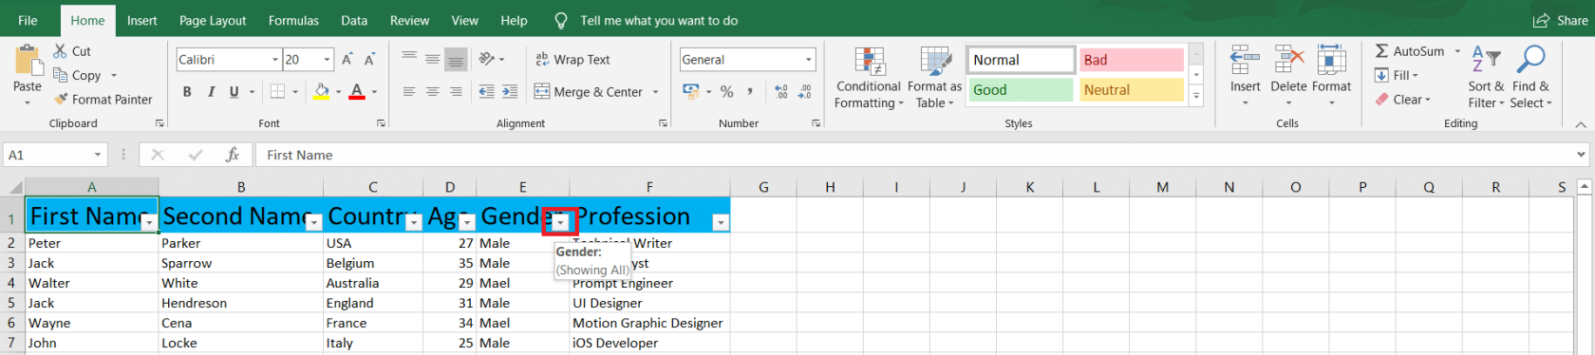Open Country column filter dropdown
Image resolution: width=1595 pixels, height=355 pixels.
pyautogui.click(x=413, y=222)
